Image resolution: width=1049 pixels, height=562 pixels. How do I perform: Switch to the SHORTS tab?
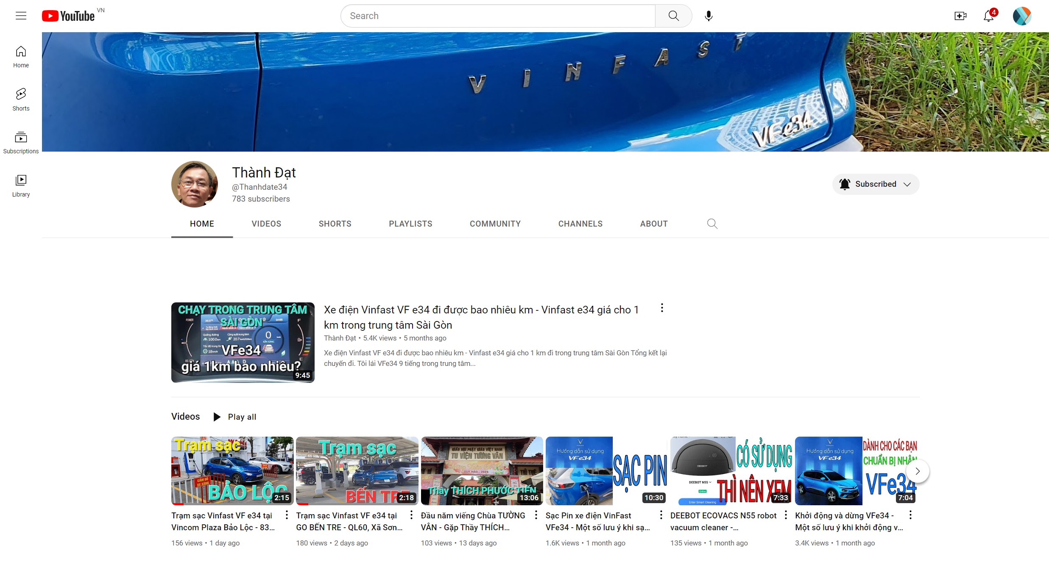(335, 224)
